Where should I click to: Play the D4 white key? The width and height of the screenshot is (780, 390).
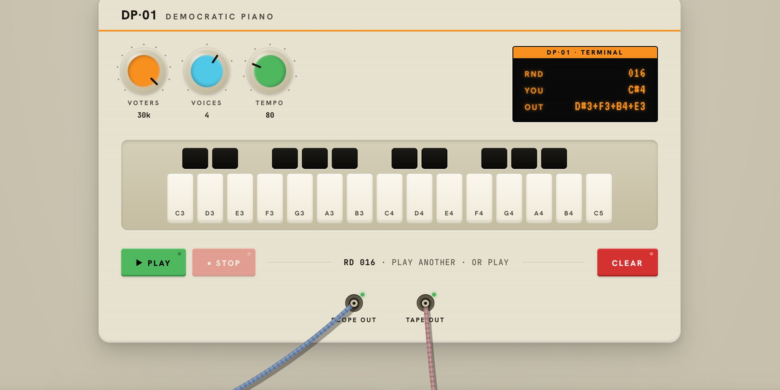coord(419,198)
